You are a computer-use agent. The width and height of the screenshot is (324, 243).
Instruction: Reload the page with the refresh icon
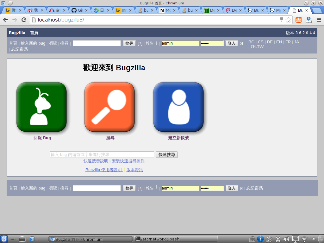coord(24,20)
